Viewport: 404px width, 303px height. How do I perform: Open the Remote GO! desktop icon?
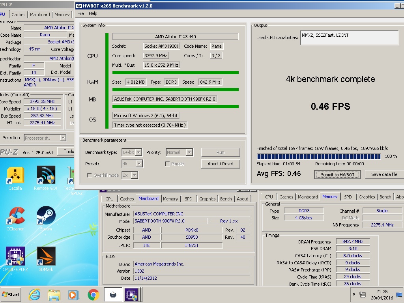46,178
